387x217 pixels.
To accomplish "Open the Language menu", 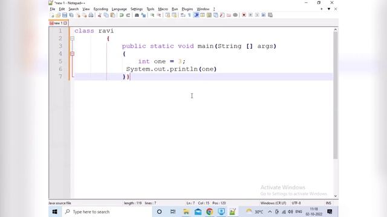I will [119, 9].
